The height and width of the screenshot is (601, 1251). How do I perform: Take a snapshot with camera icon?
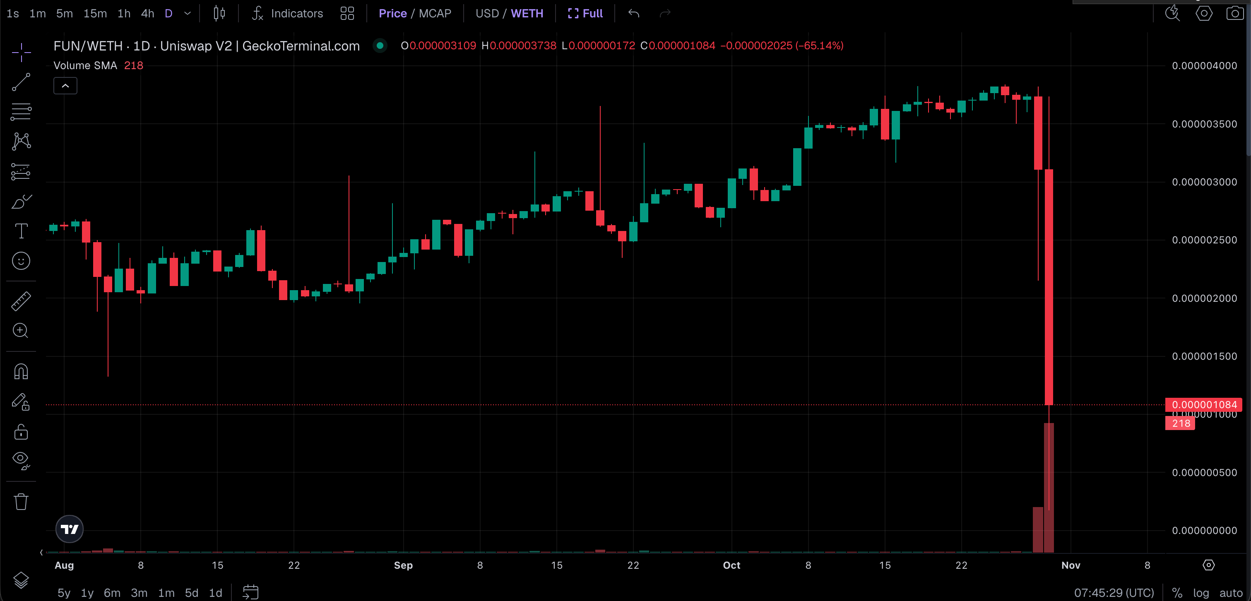(x=1235, y=13)
